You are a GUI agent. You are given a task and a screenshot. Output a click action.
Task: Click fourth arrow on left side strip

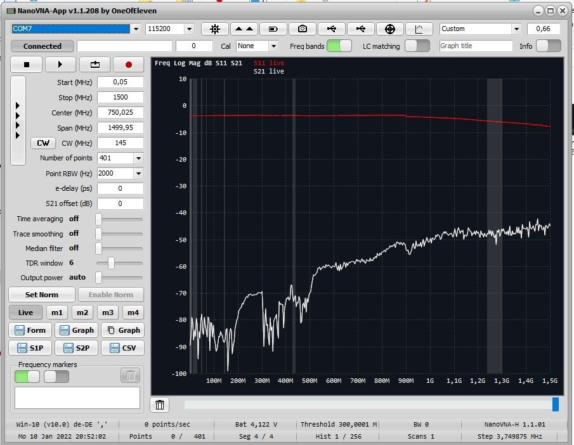tap(18, 136)
